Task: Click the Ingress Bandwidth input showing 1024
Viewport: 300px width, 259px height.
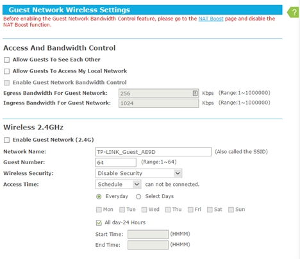Action: tap(159, 103)
